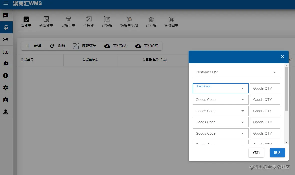Click the 发货单号 column header
Image resolution: width=295 pixels, height=175 pixels.
tap(27, 60)
